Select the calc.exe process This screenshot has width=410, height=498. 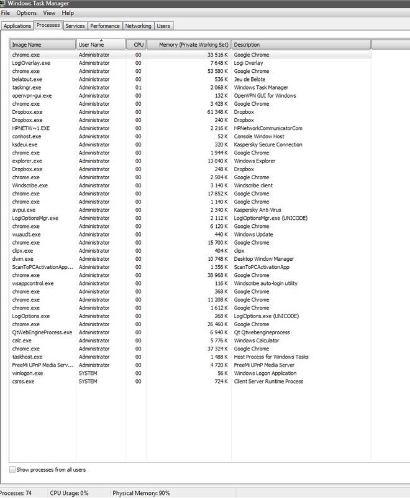(x=190, y=341)
